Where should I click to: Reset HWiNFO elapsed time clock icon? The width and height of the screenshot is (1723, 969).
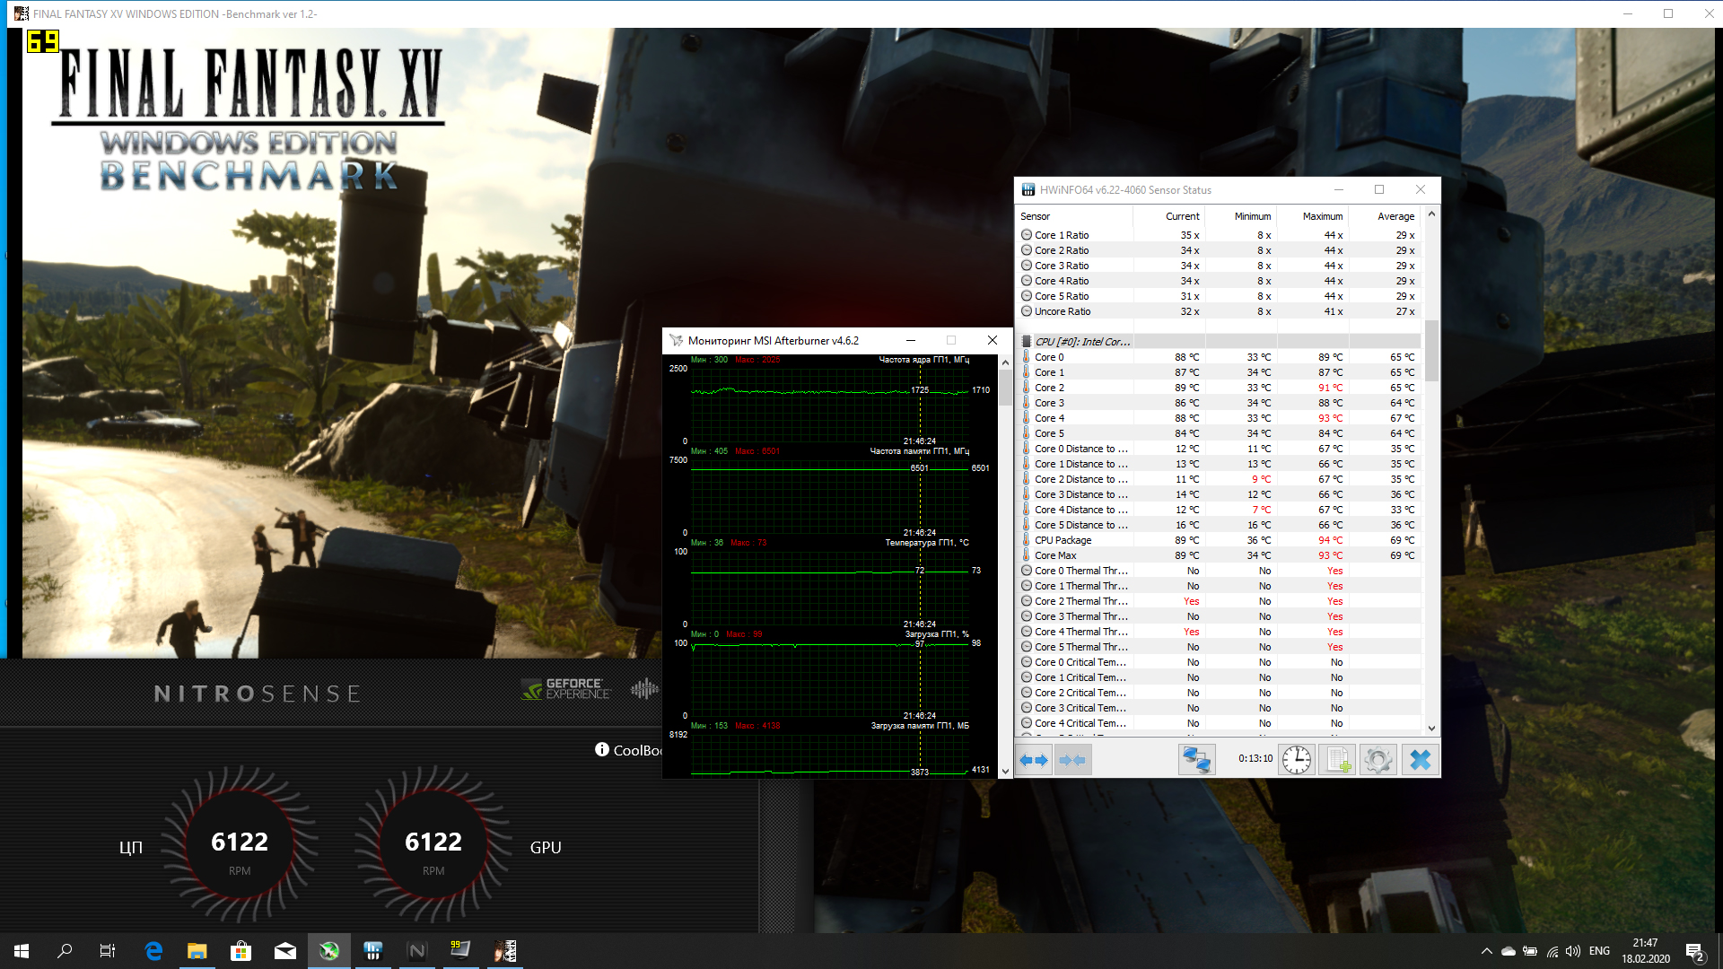[1296, 760]
